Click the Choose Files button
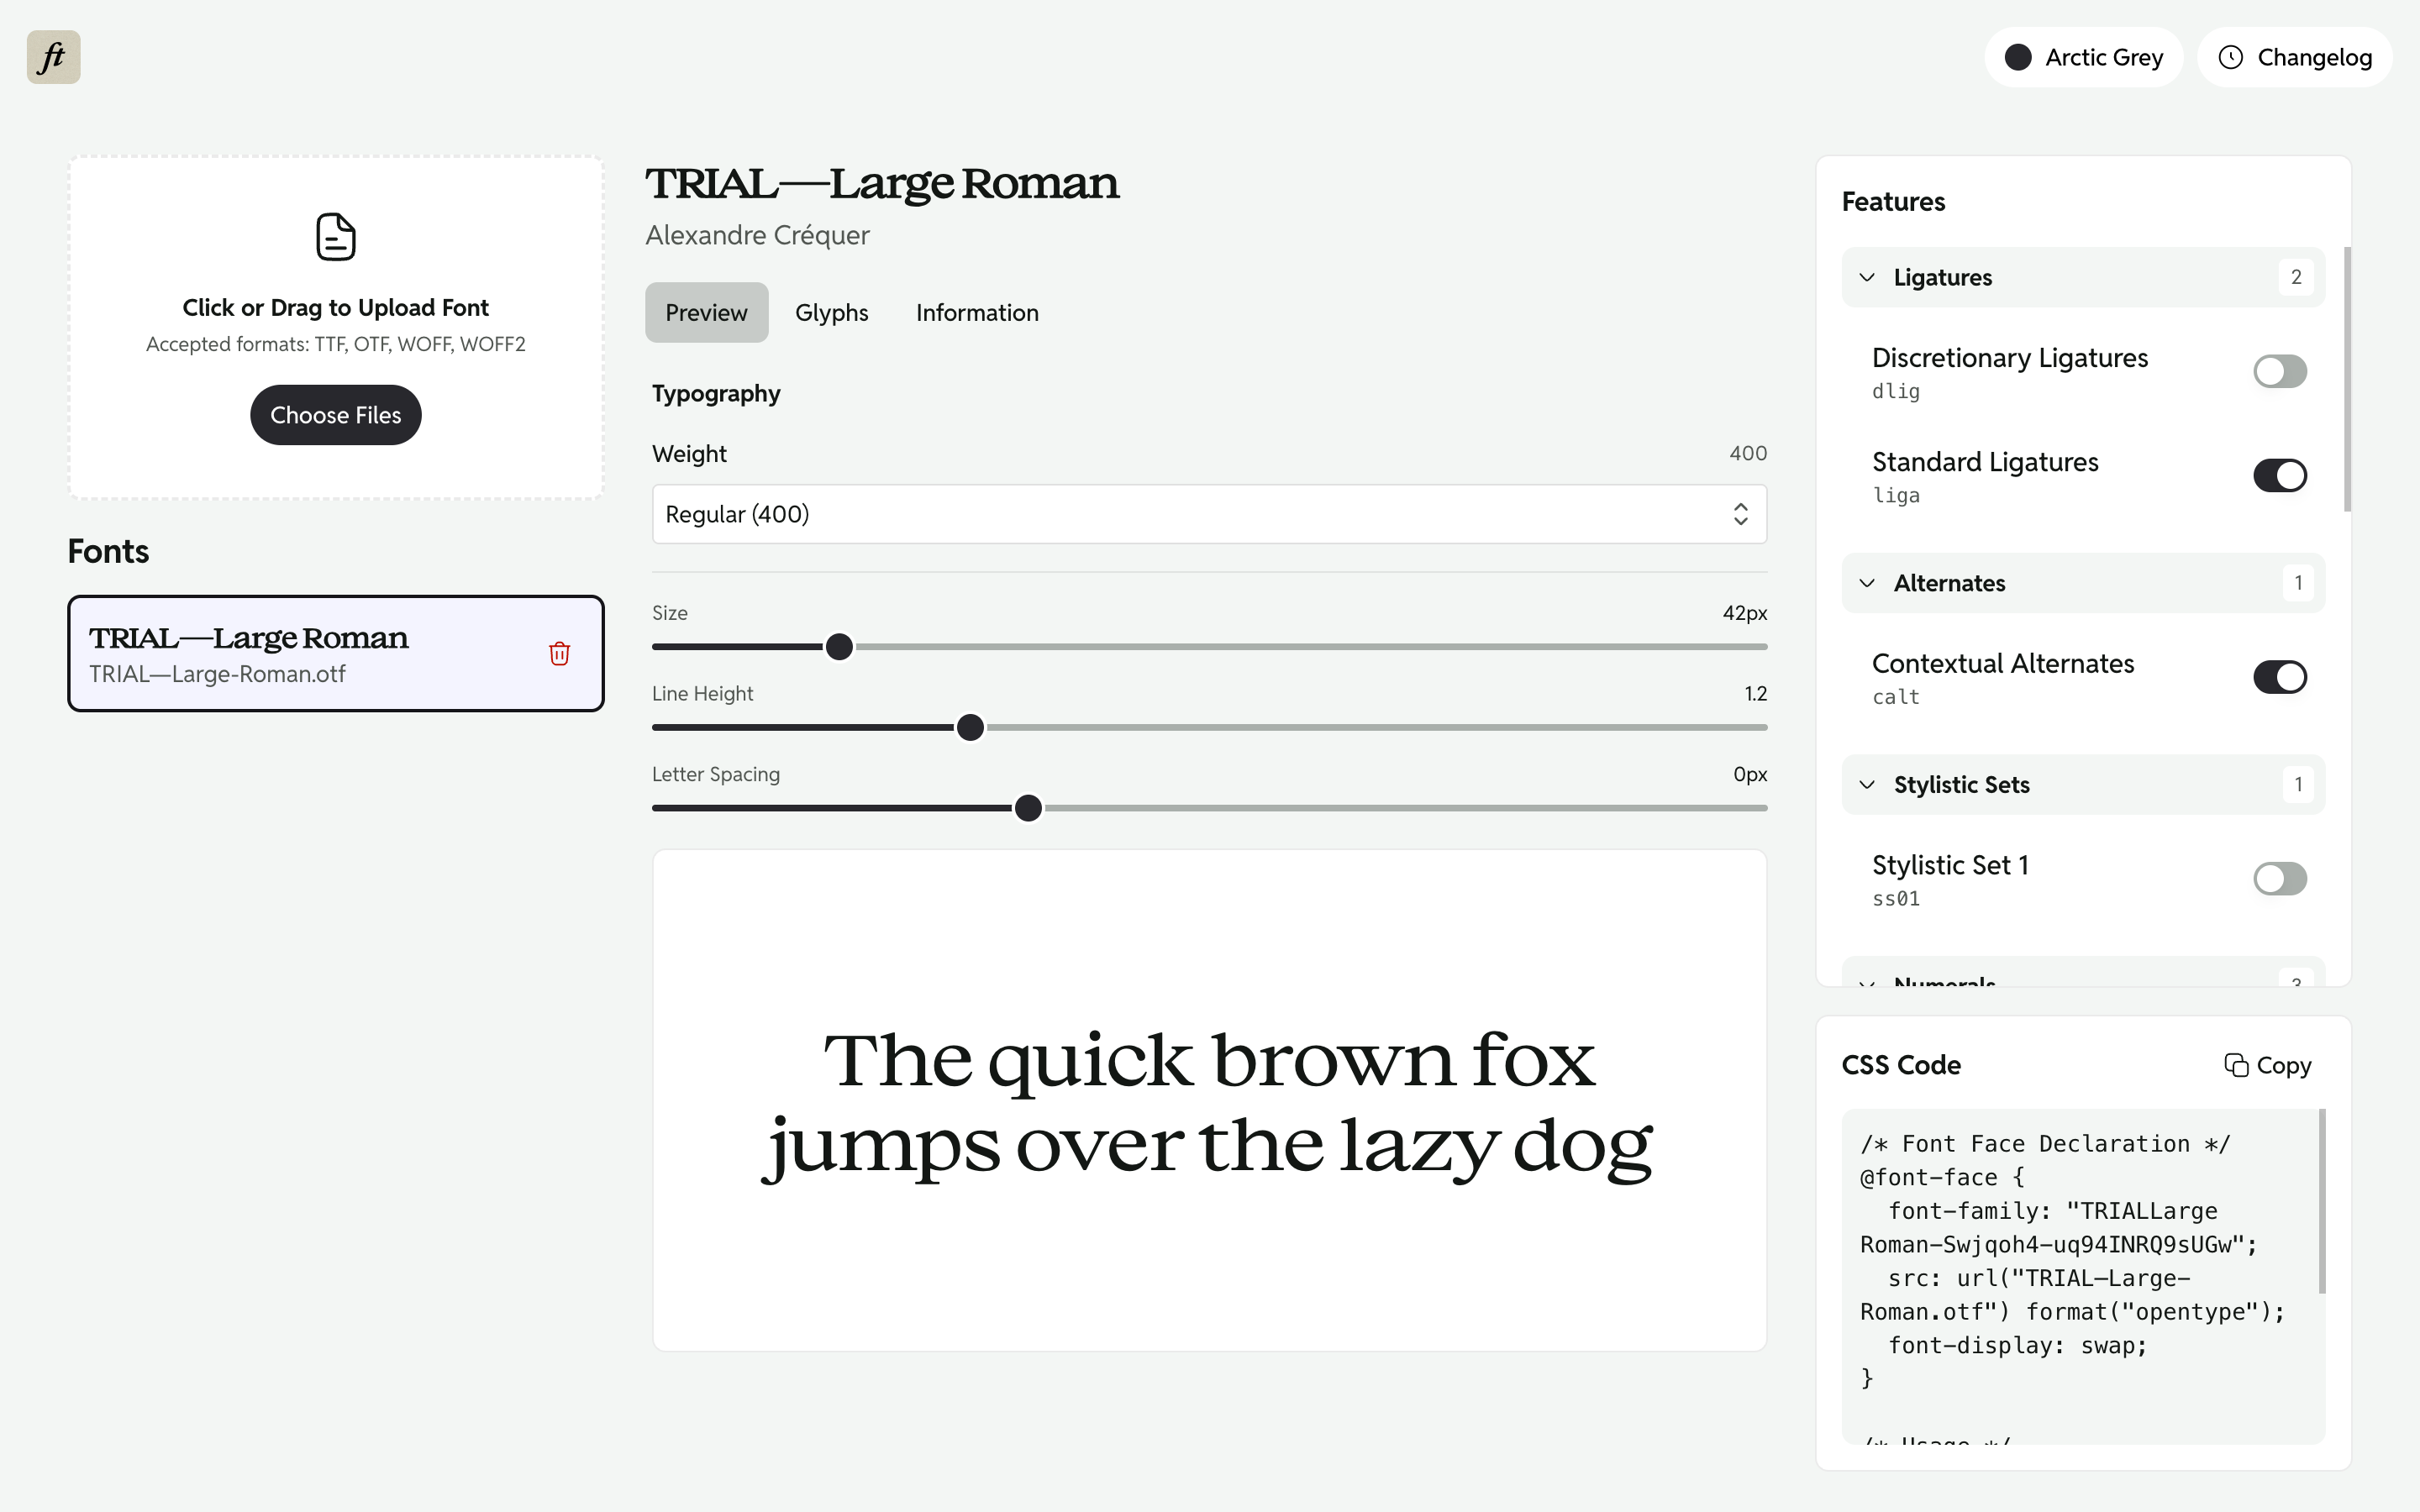The height and width of the screenshot is (1512, 2420). tap(335, 414)
